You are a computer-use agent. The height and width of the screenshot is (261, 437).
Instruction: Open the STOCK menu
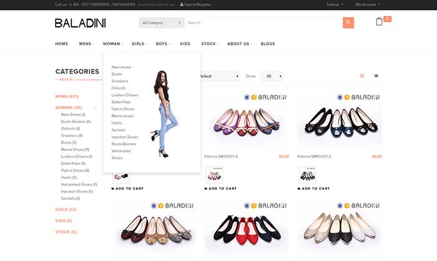pos(210,44)
